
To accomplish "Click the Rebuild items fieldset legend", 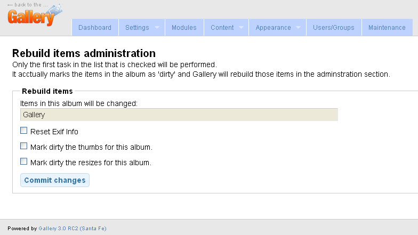I will pos(47,91).
